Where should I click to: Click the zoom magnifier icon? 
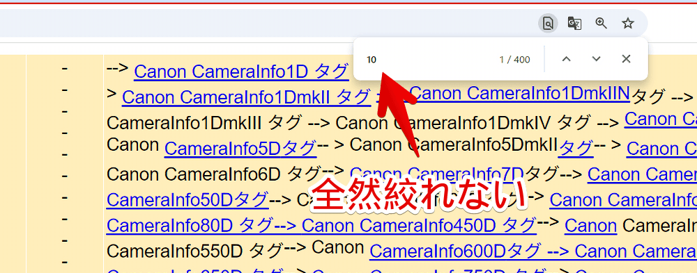[x=601, y=23]
